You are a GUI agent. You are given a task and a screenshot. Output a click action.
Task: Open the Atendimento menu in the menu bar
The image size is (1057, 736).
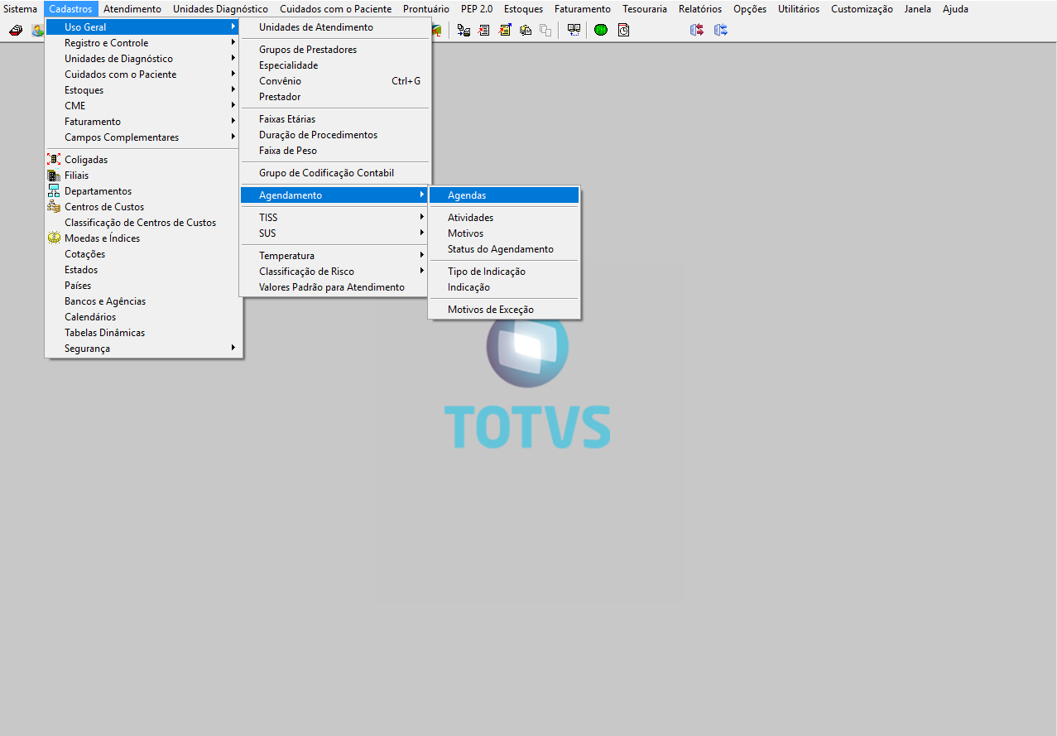click(x=132, y=9)
